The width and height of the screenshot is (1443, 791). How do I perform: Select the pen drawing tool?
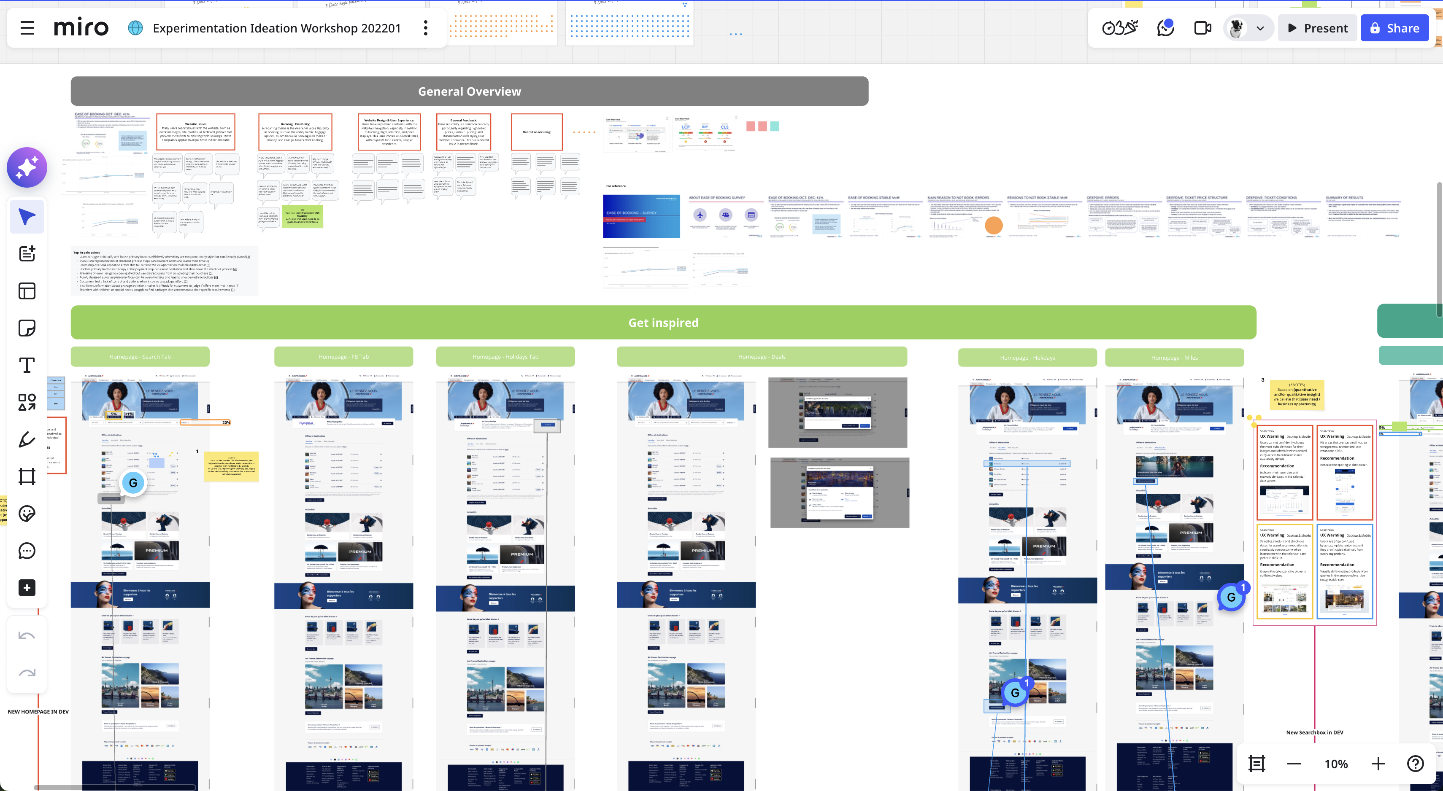coord(27,439)
